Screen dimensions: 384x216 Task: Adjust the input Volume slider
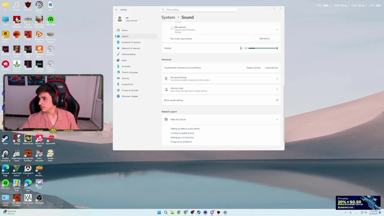point(263,48)
